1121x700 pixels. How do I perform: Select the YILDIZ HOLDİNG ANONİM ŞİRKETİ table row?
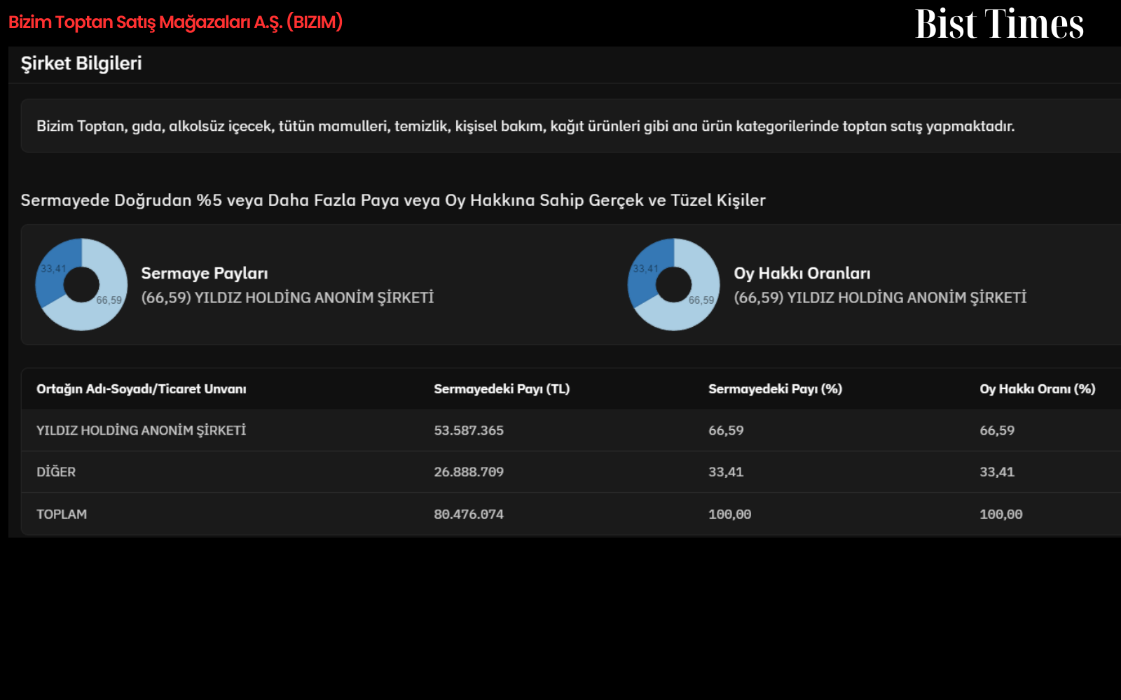pyautogui.click(x=571, y=430)
